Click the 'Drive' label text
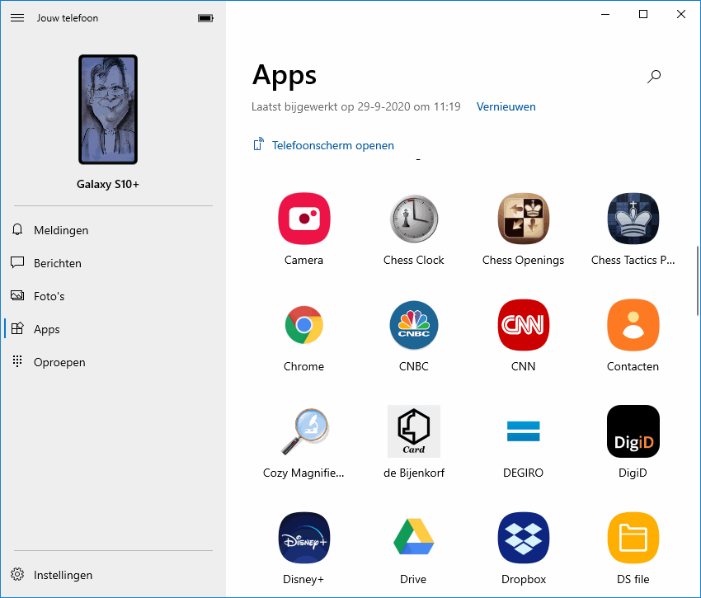The height and width of the screenshot is (598, 701). click(413, 580)
